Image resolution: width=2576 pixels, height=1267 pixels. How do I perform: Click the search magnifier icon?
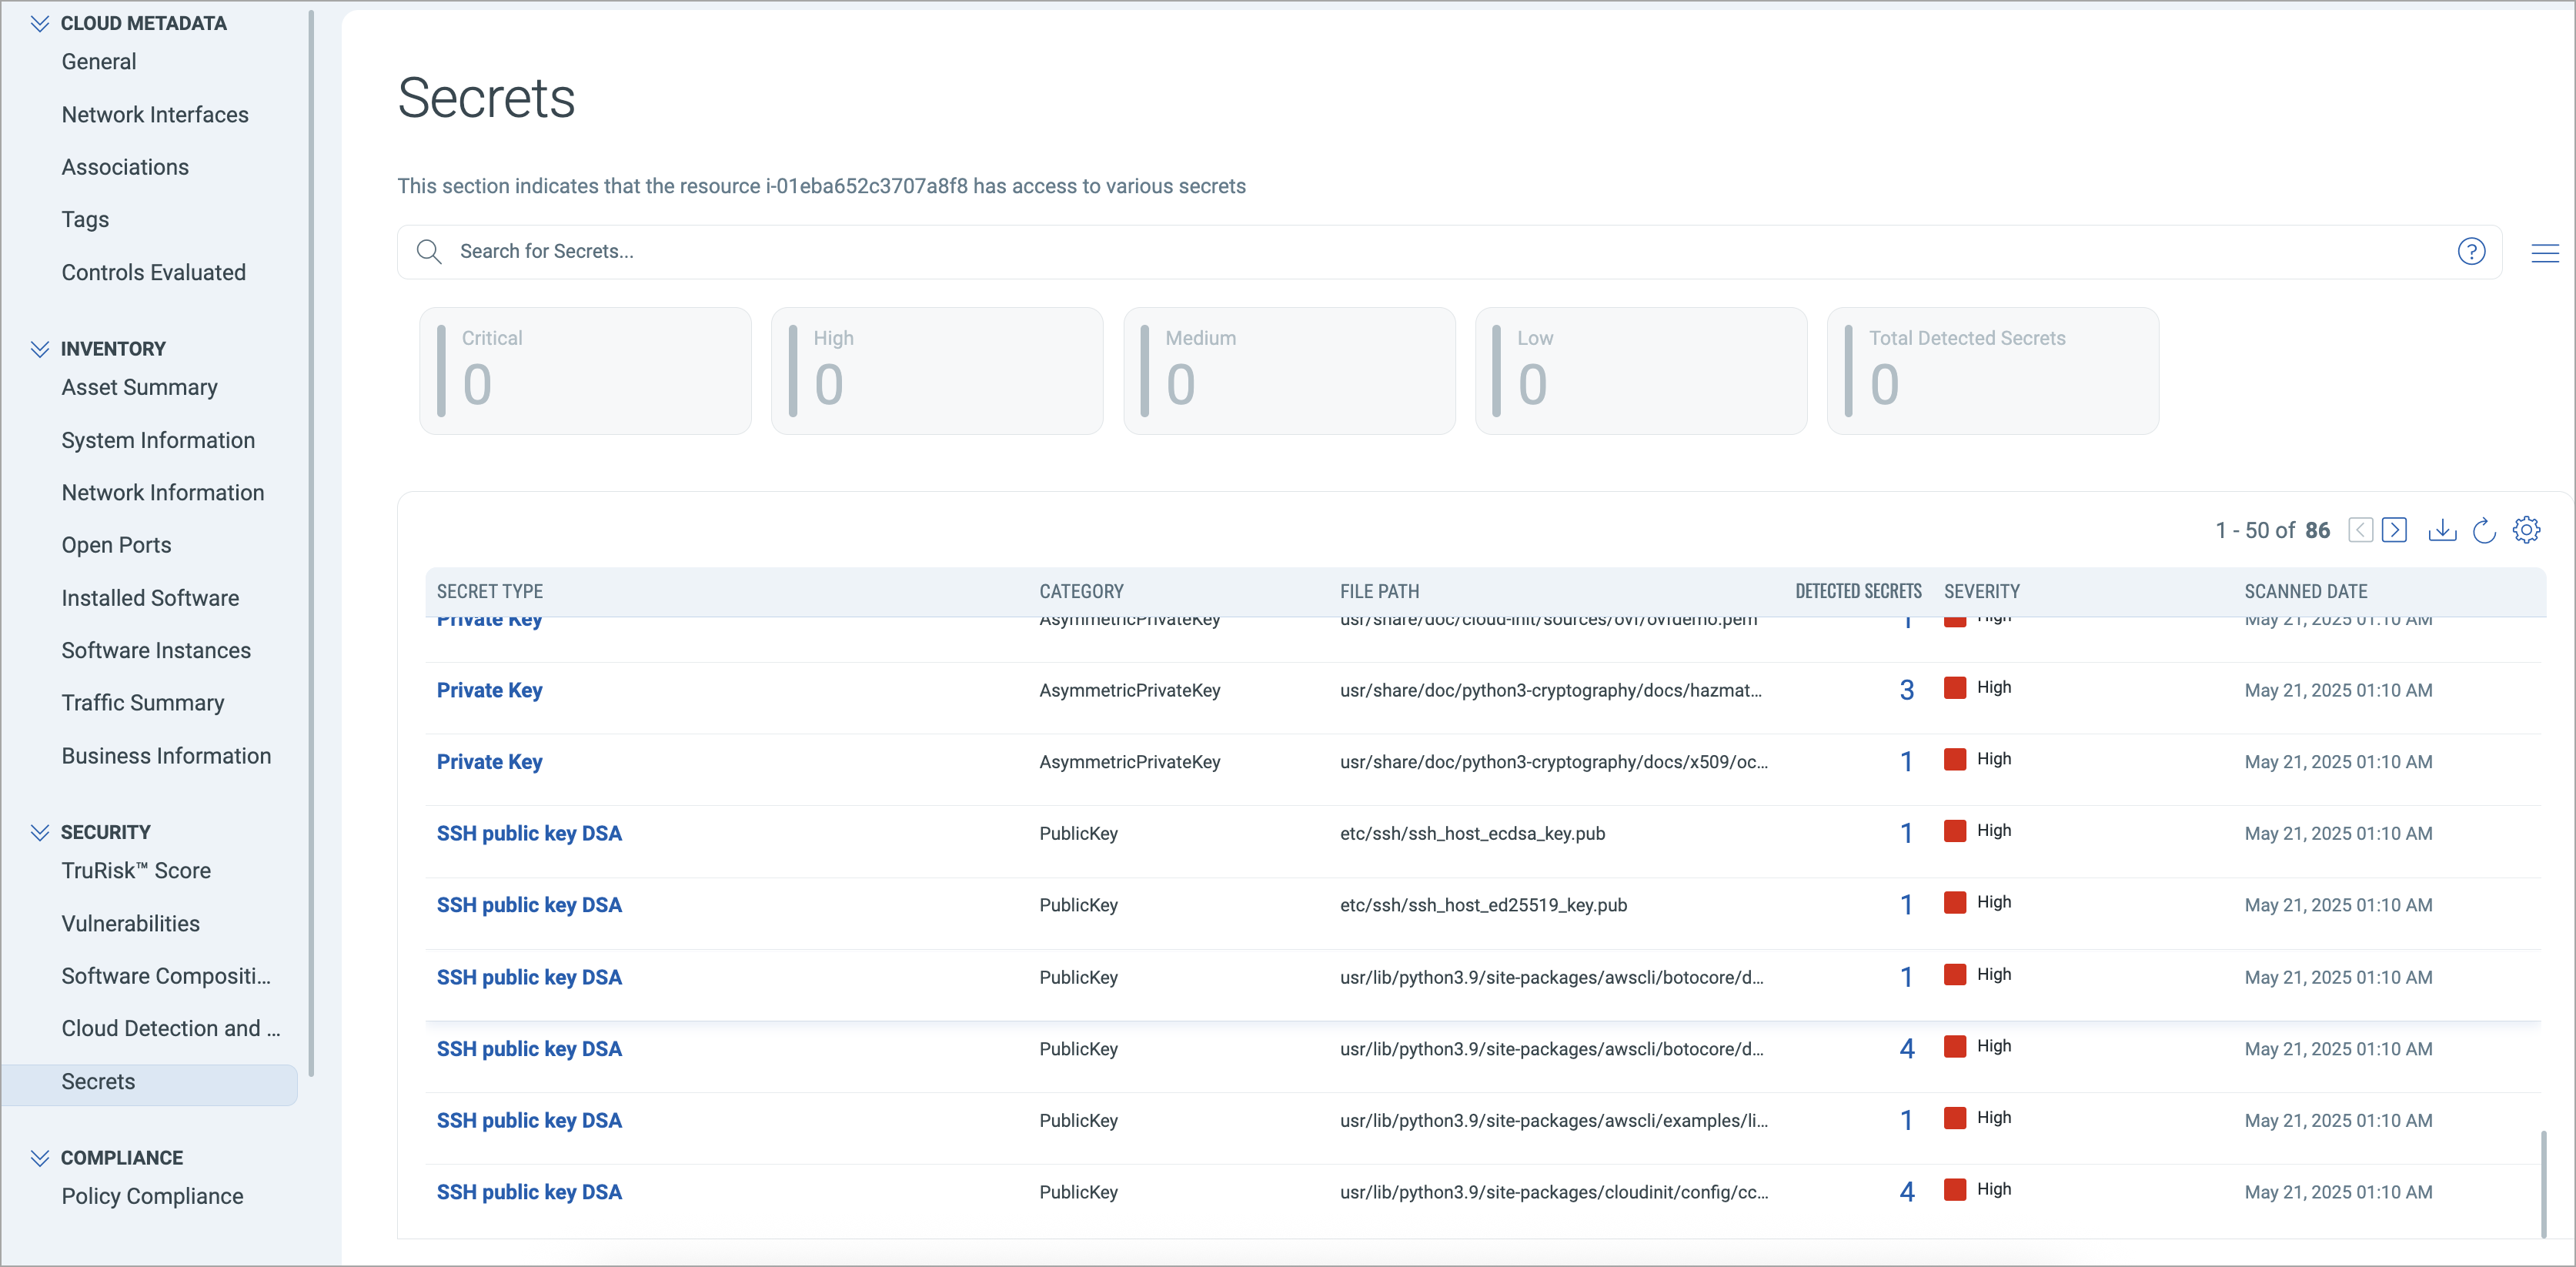[429, 251]
